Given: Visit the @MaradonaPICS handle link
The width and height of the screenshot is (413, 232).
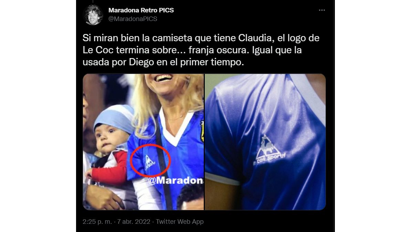Looking at the screenshot, I should pyautogui.click(x=133, y=19).
